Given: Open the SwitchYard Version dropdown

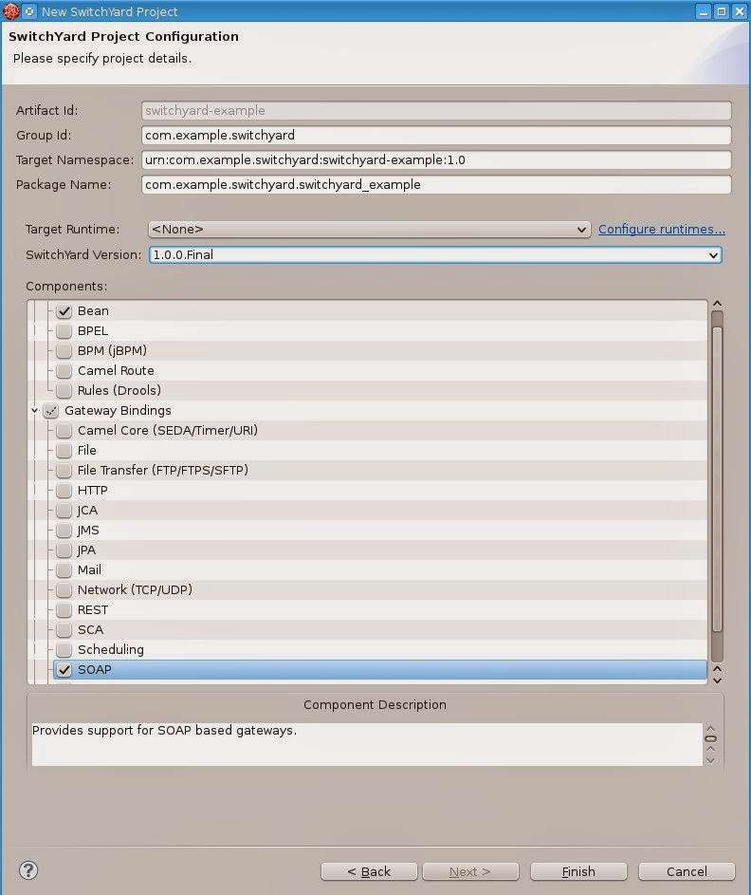Looking at the screenshot, I should point(435,254).
